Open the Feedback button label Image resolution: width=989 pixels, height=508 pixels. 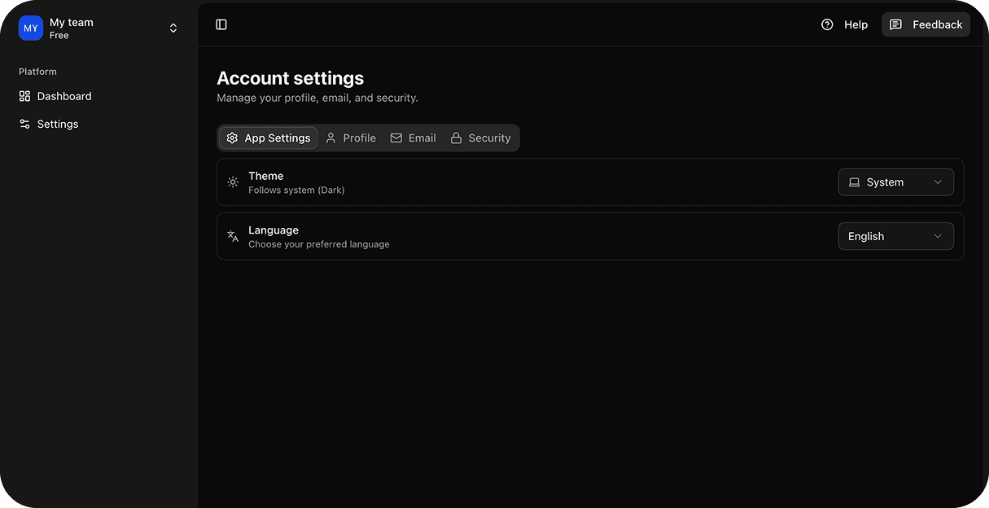tap(937, 24)
